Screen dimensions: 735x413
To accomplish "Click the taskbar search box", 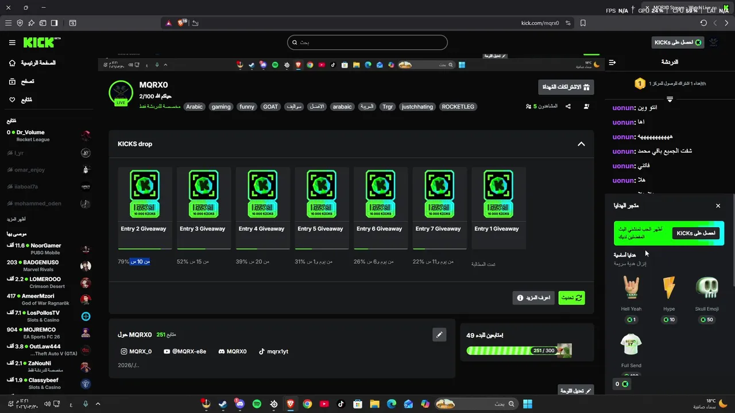I will point(477,404).
